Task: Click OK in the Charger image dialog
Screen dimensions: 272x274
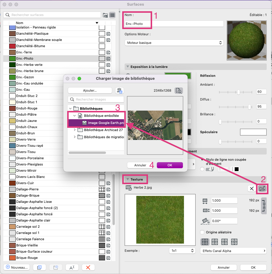Action: coord(170,165)
